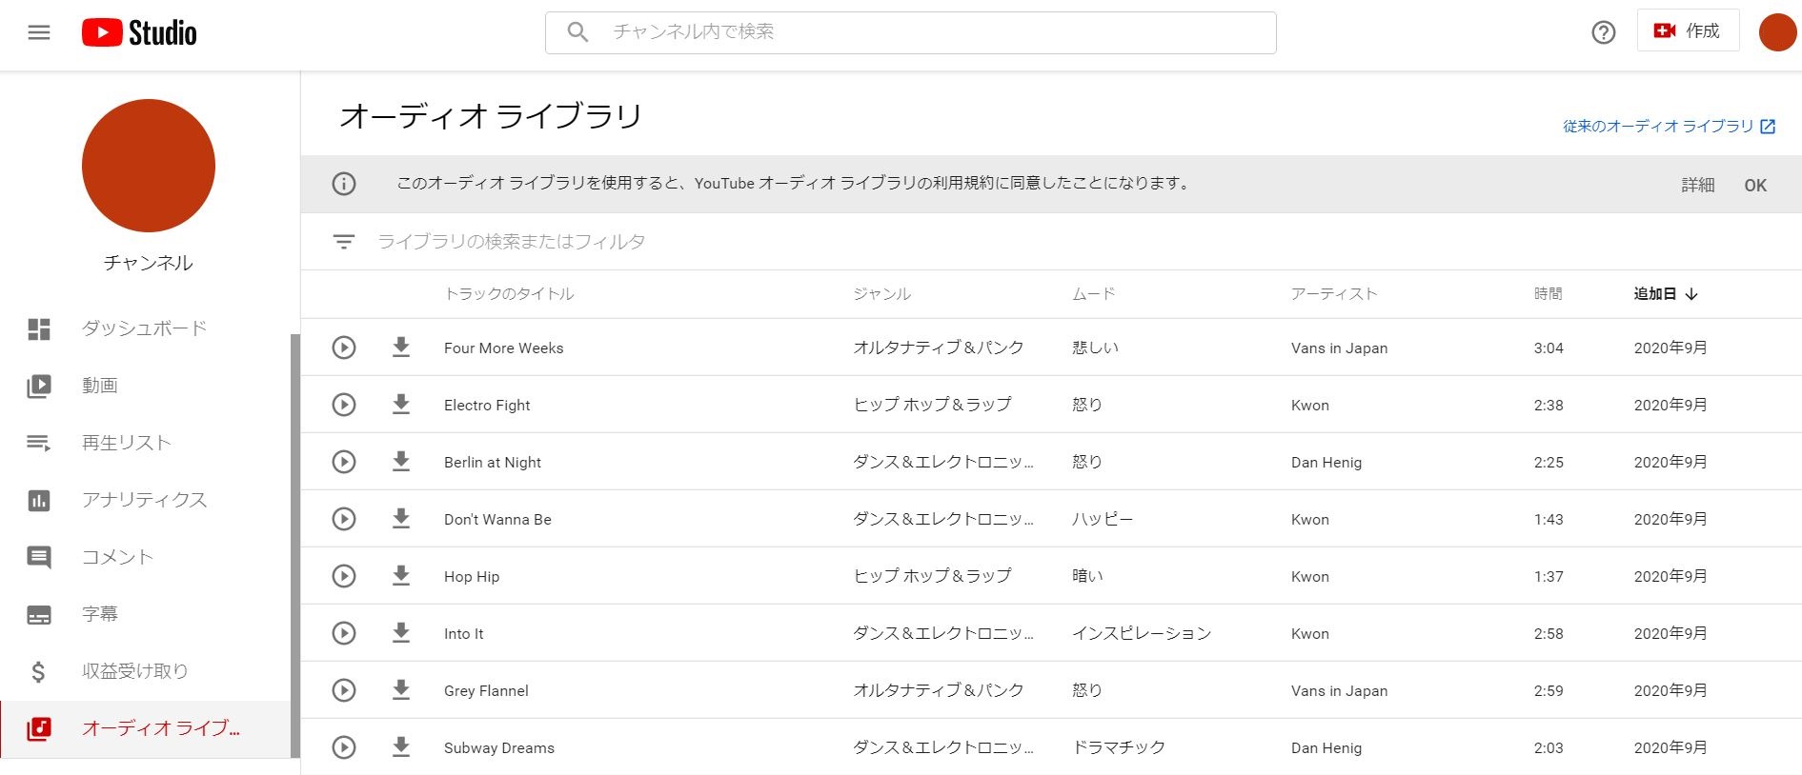Download the track Into It

[401, 633]
